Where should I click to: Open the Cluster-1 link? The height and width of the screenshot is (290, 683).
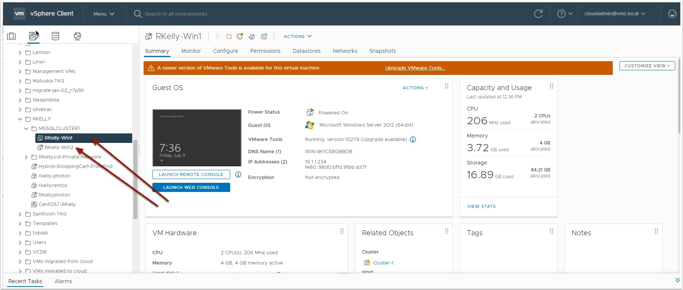coord(383,263)
